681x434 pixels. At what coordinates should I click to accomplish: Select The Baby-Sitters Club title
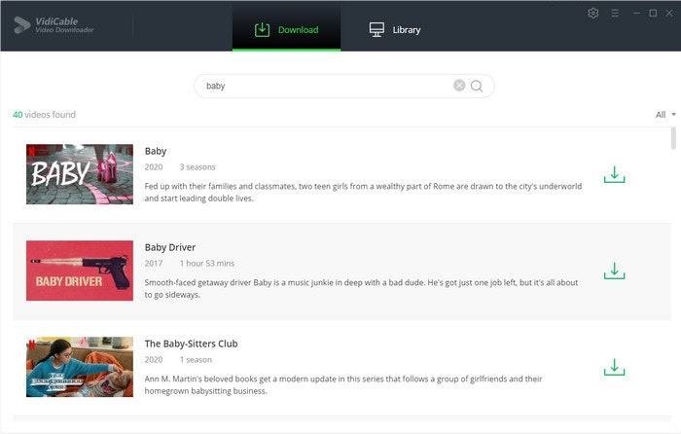pyautogui.click(x=191, y=344)
